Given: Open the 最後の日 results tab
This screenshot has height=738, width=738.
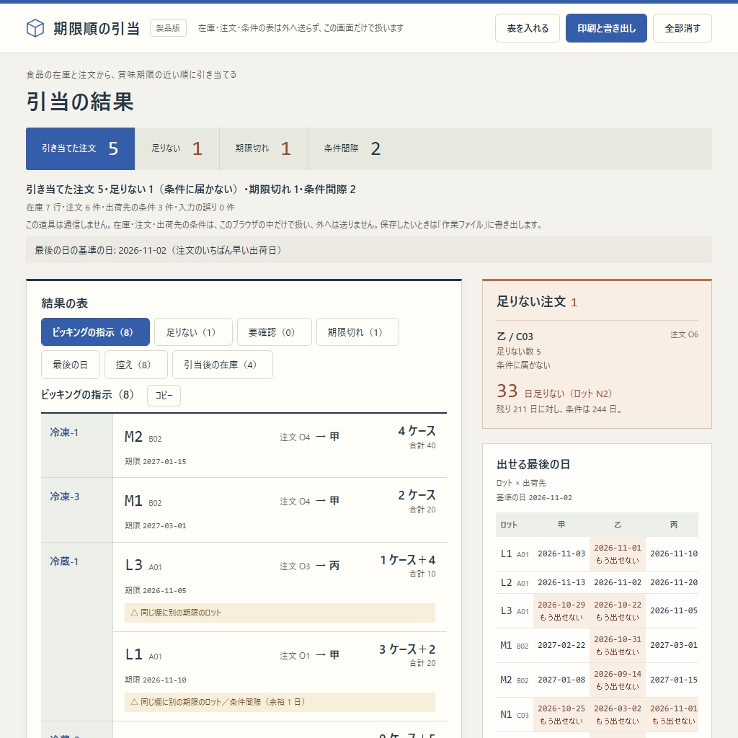Looking at the screenshot, I should [x=70, y=365].
